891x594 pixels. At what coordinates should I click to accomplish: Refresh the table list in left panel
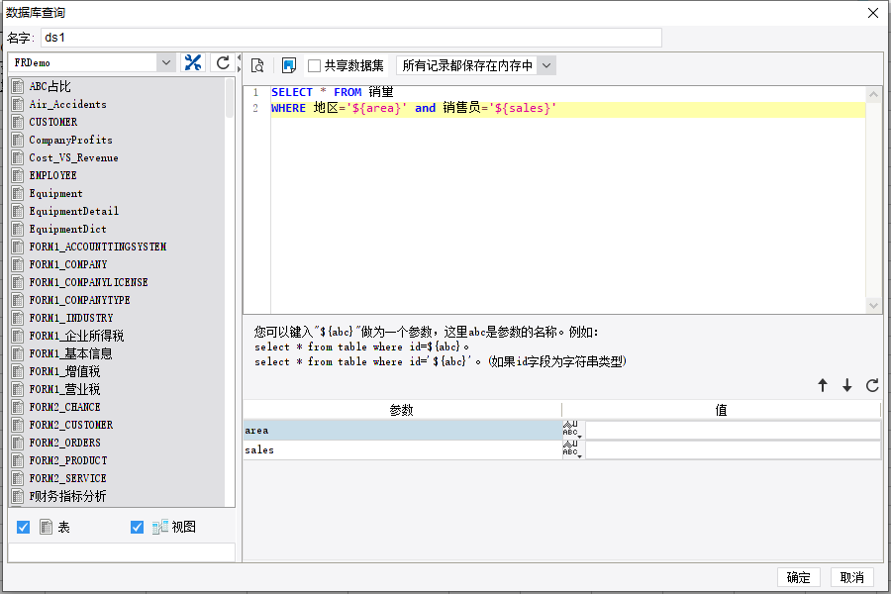click(x=224, y=63)
